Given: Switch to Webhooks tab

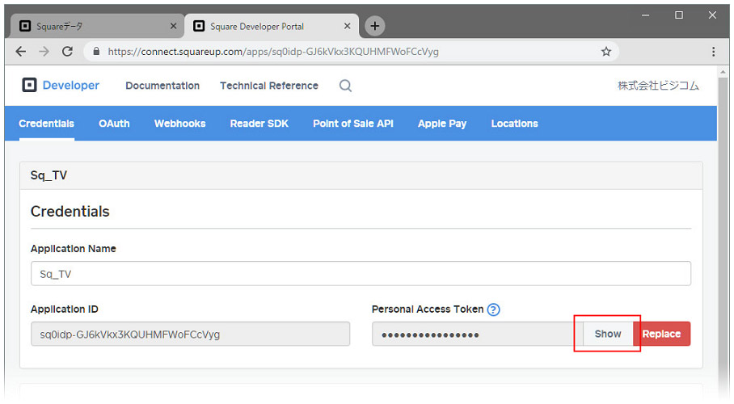Looking at the screenshot, I should coord(180,124).
